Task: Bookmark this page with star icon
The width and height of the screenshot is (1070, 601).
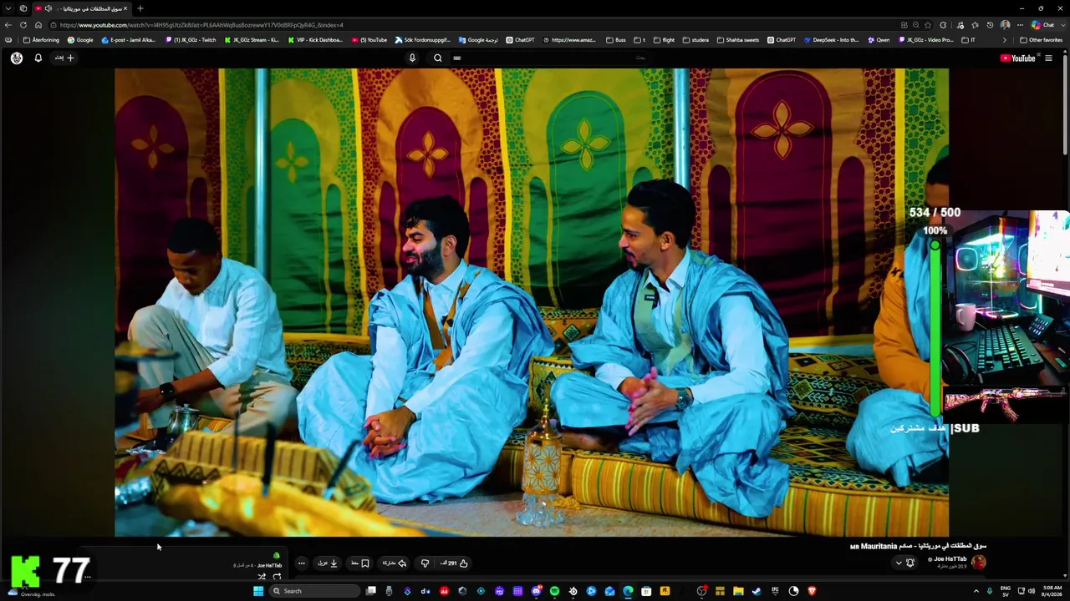Action: pyautogui.click(x=928, y=25)
